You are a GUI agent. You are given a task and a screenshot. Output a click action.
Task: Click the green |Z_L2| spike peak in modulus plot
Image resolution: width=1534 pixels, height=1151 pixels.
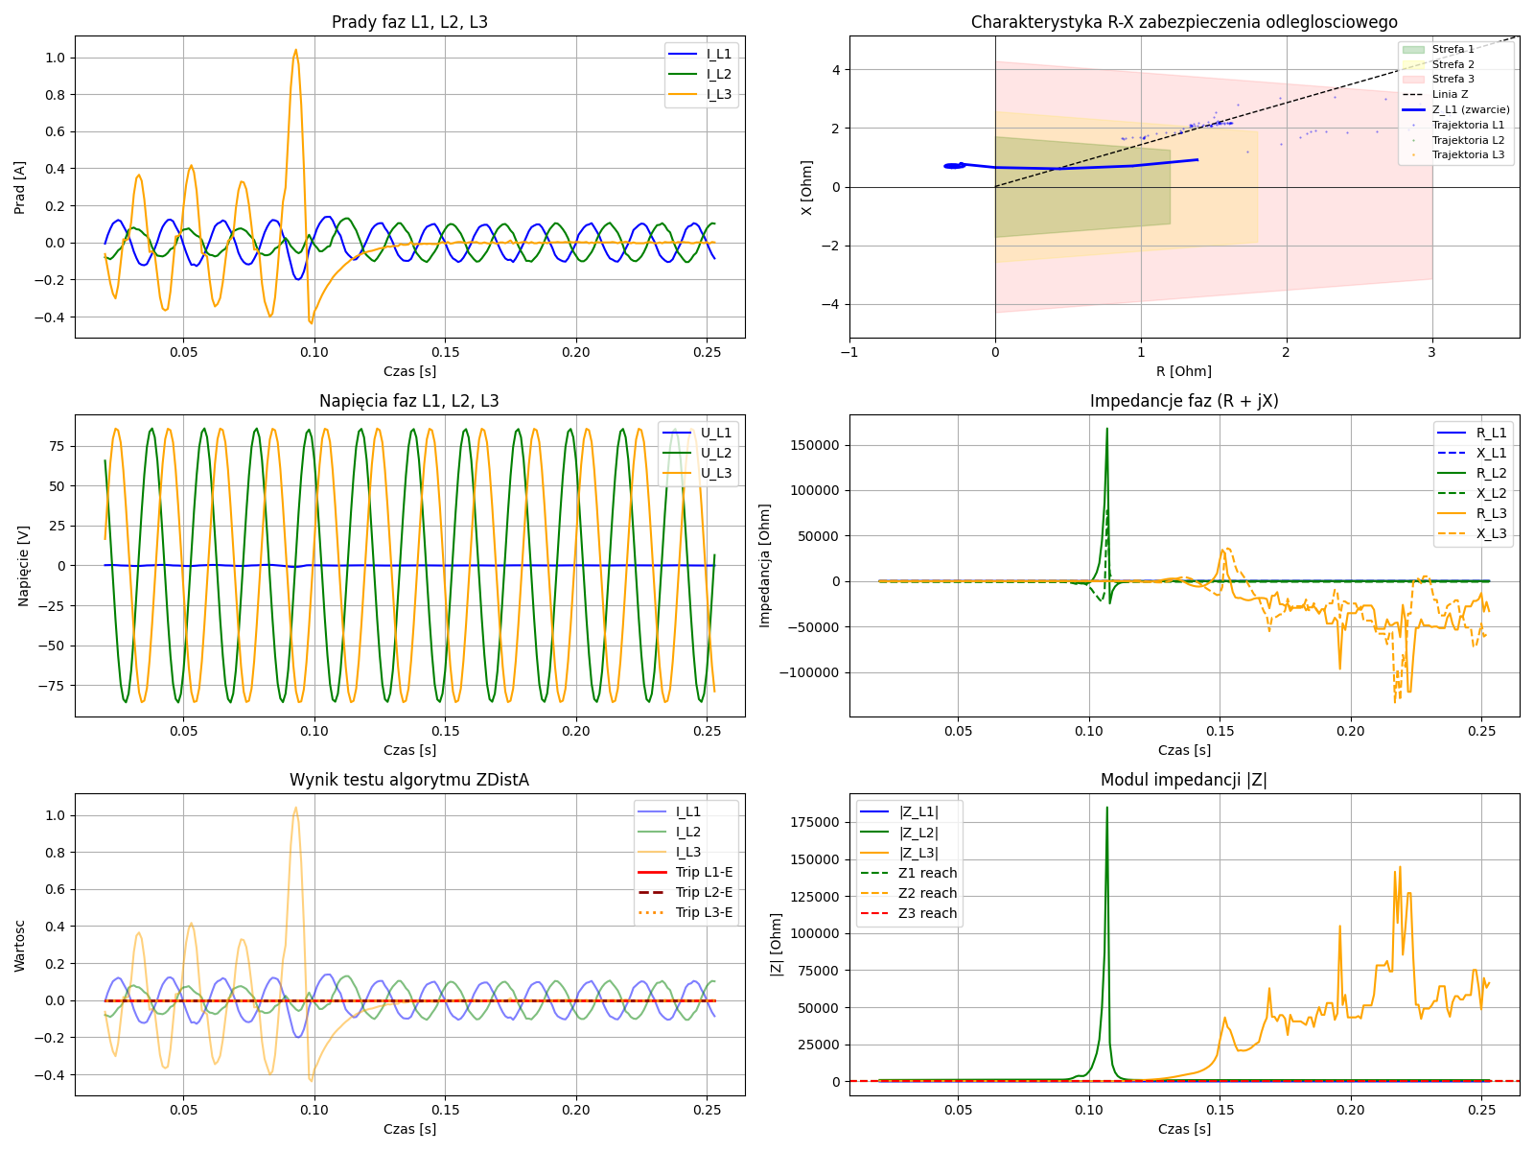coord(1106,809)
